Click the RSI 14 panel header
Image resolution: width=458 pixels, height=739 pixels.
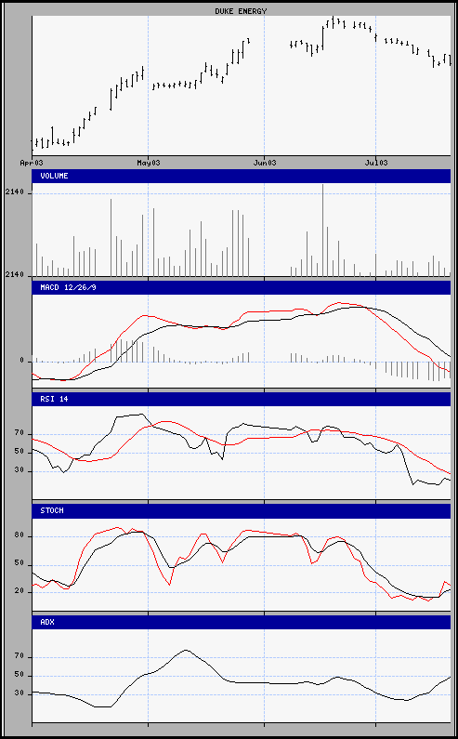tap(242, 399)
